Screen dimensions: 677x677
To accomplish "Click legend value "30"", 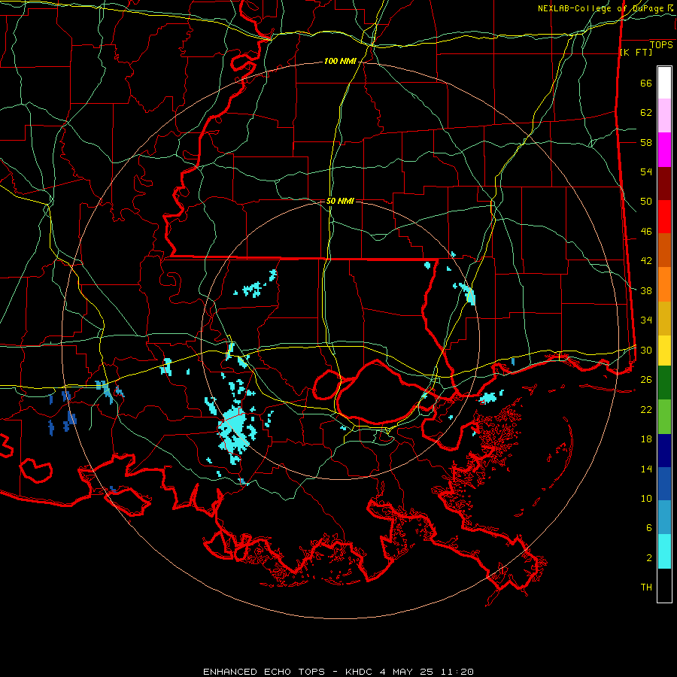I will coord(646,350).
